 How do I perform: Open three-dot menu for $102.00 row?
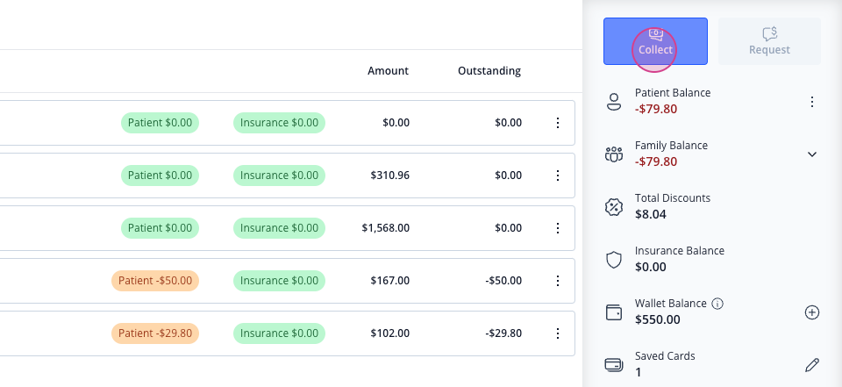click(558, 333)
